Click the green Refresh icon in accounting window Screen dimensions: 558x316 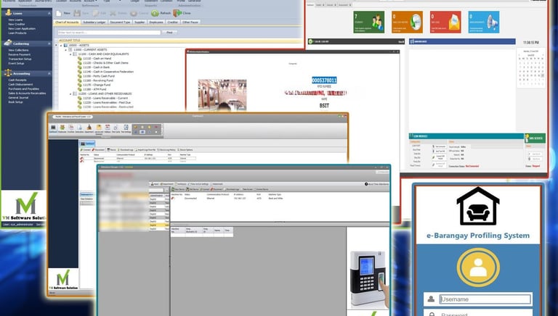(x=155, y=13)
